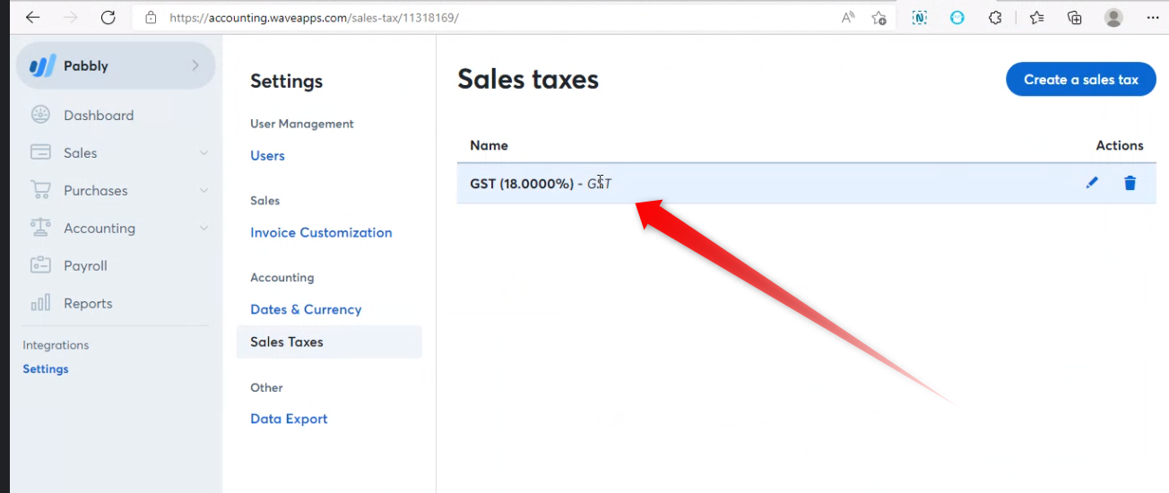Open the Dates & Currency settings link

click(306, 309)
